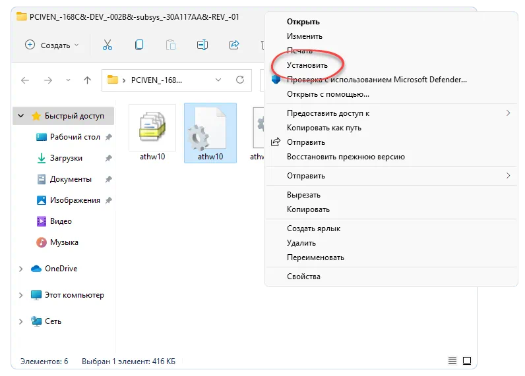Choose Переименовать in the context menu
The width and height of the screenshot is (525, 376).
point(315,257)
